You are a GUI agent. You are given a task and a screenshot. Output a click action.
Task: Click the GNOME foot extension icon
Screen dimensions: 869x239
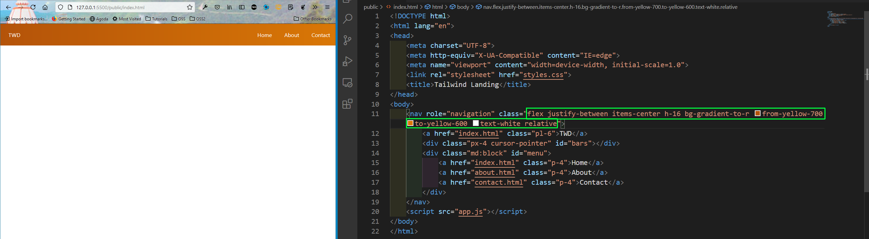[303, 7]
